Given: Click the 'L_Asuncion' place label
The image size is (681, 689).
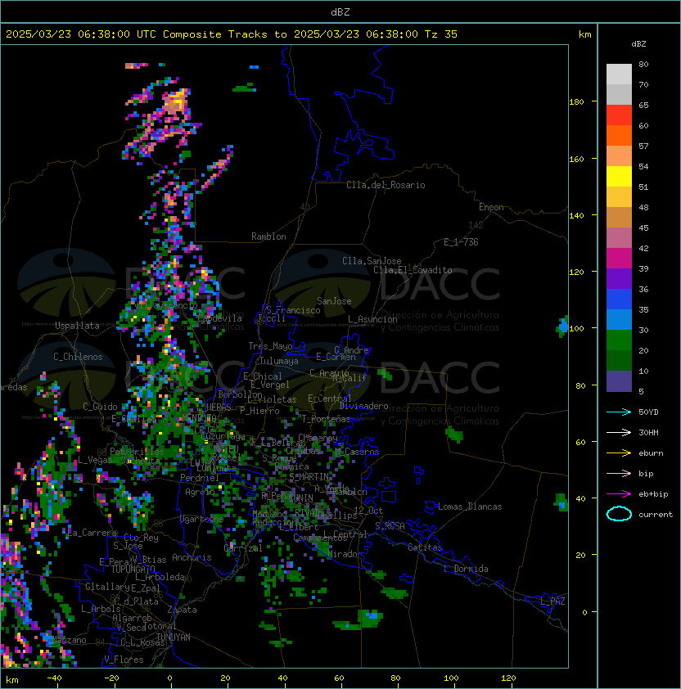Looking at the screenshot, I should pyautogui.click(x=372, y=319).
